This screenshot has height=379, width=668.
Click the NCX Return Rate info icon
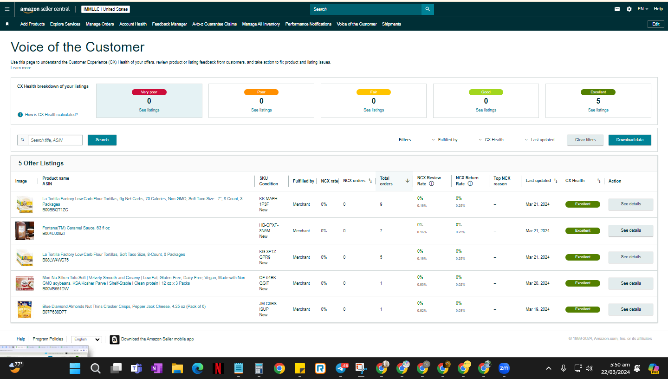(x=470, y=184)
